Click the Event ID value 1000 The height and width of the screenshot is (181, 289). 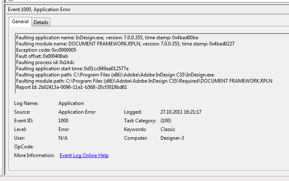click(63, 121)
